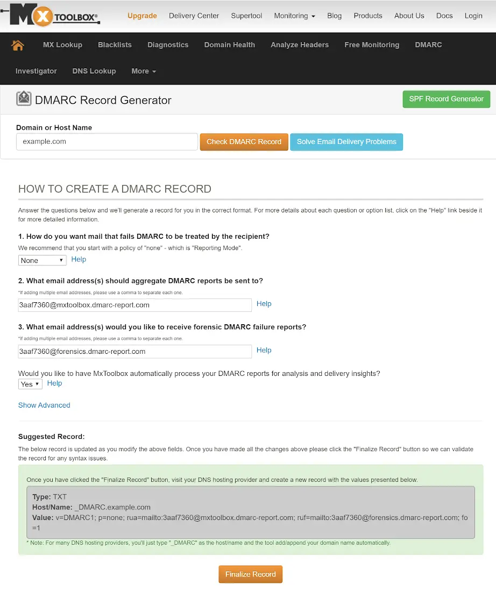The image size is (496, 598).
Task: Click the MxToolbox logo
Action: [55, 17]
